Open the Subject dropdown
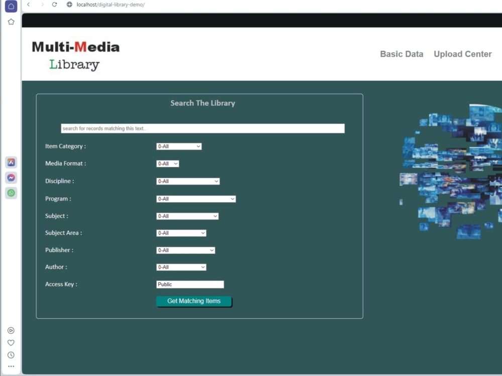 tap(187, 216)
